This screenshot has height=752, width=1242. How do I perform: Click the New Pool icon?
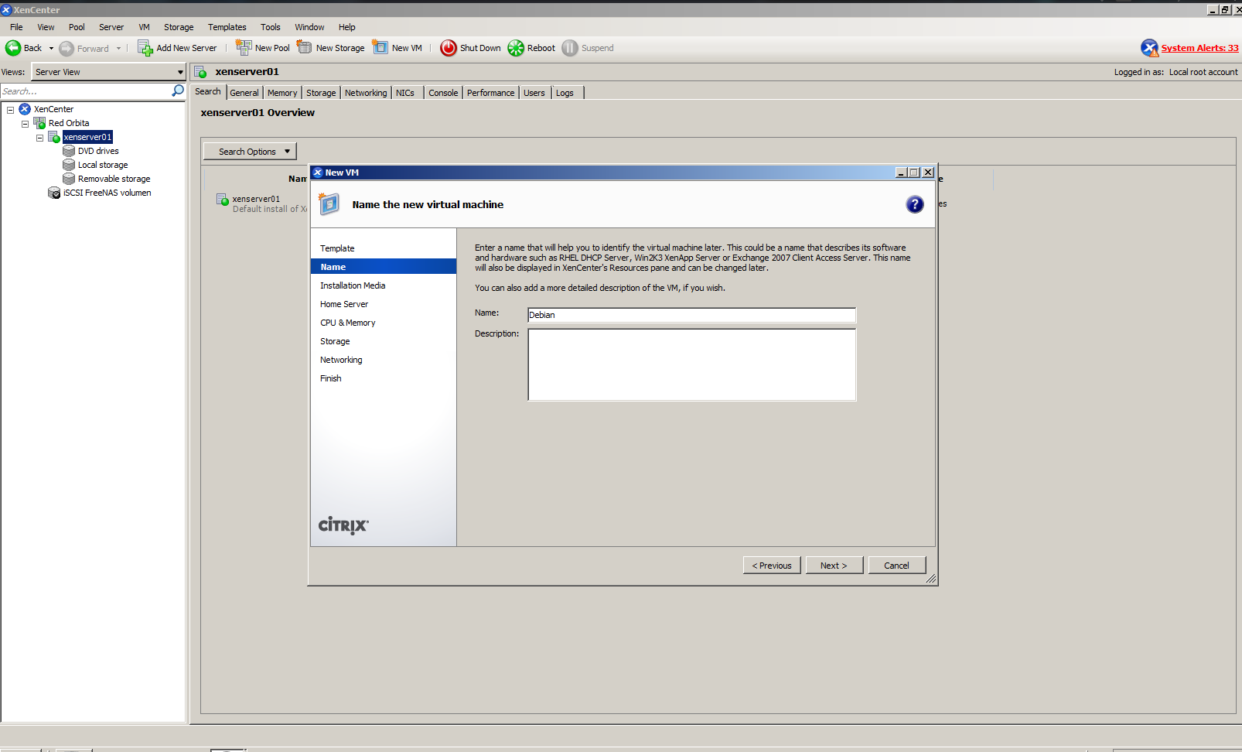[x=244, y=48]
